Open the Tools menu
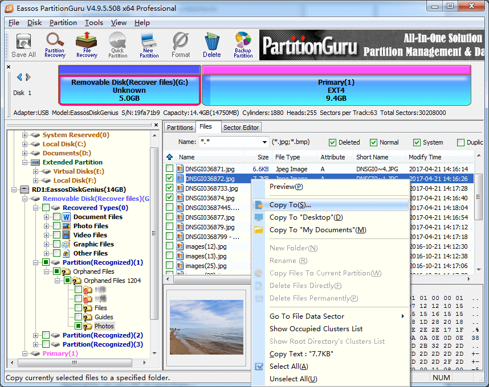The height and width of the screenshot is (387, 489). coord(94,23)
